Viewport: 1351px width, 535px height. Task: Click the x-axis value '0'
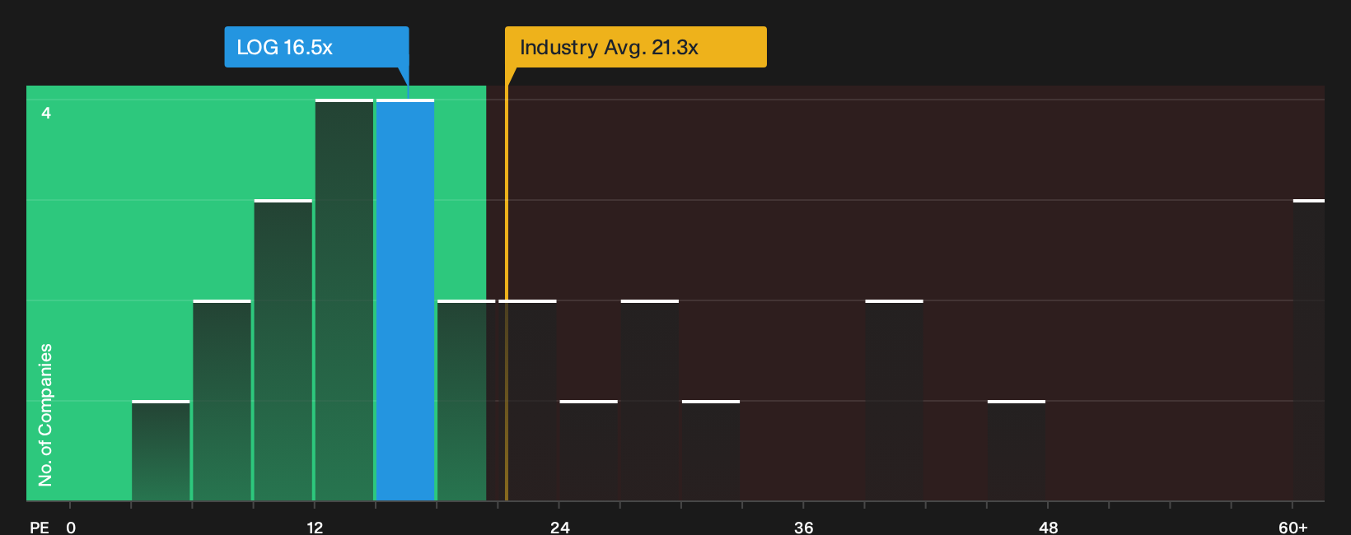point(71,527)
